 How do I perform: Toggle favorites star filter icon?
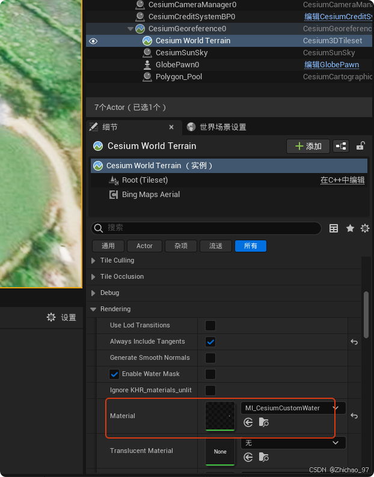350,228
